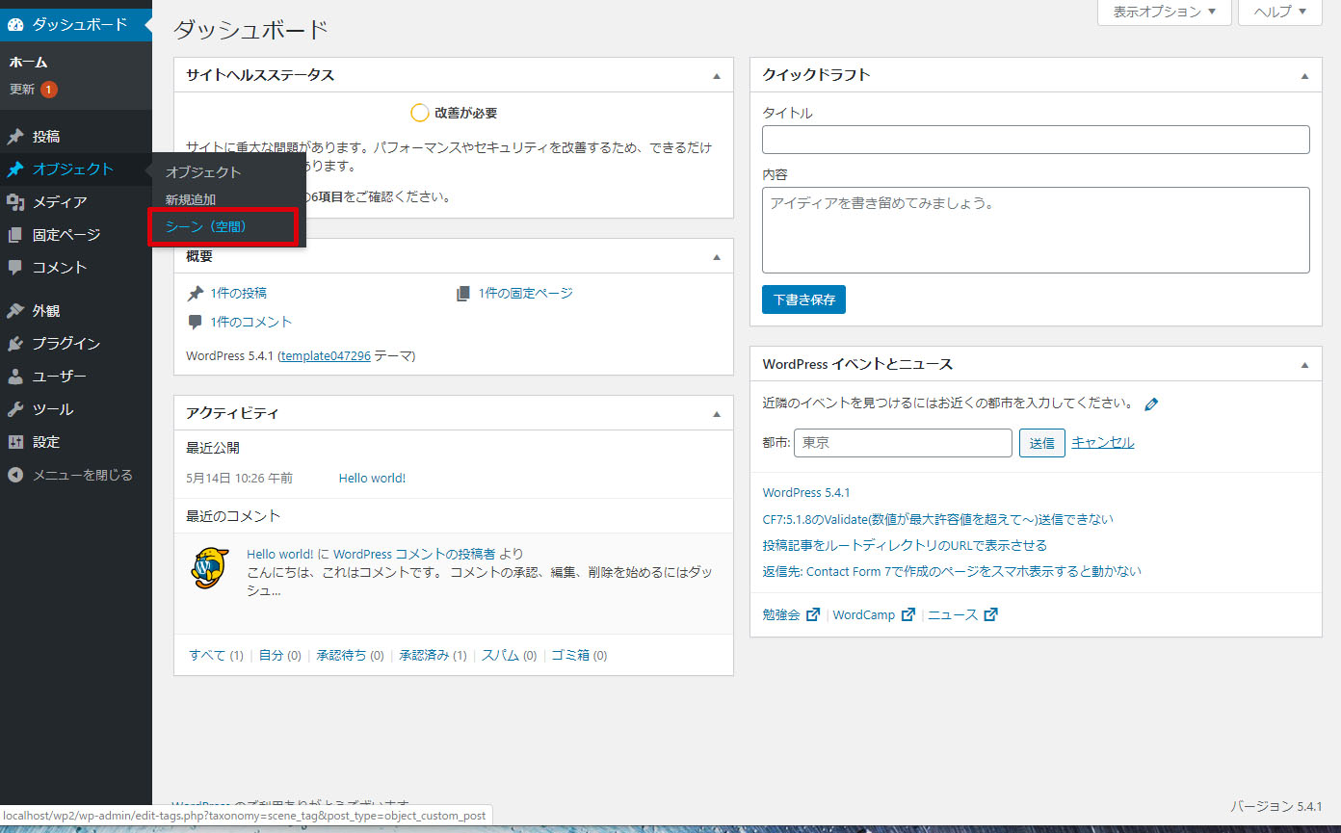Collapse the WordPress イベントとニュース panel
Image resolution: width=1341 pixels, height=833 pixels.
pyautogui.click(x=1304, y=365)
